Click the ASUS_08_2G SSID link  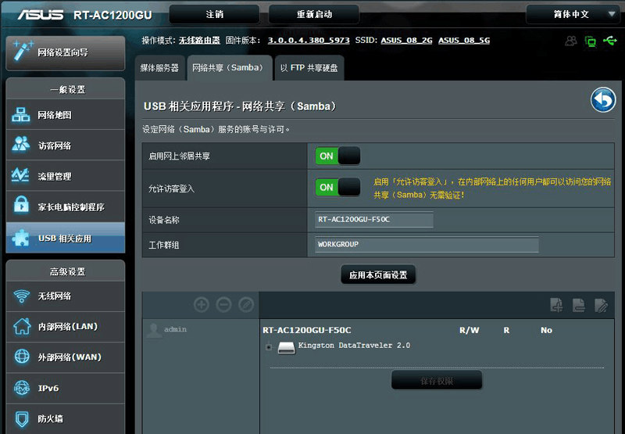[x=406, y=41]
